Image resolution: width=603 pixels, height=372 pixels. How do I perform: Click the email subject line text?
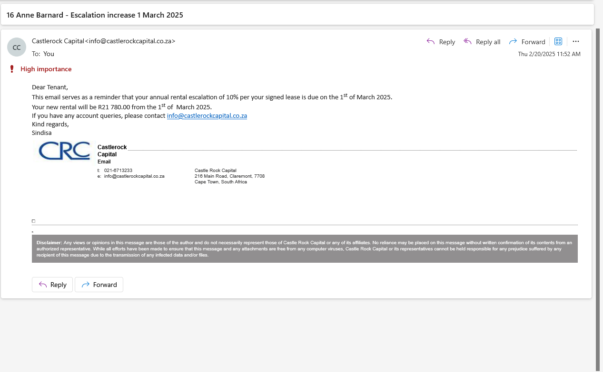tap(95, 15)
